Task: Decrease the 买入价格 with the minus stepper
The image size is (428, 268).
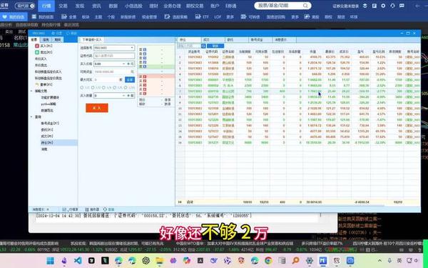Action: coord(123,64)
